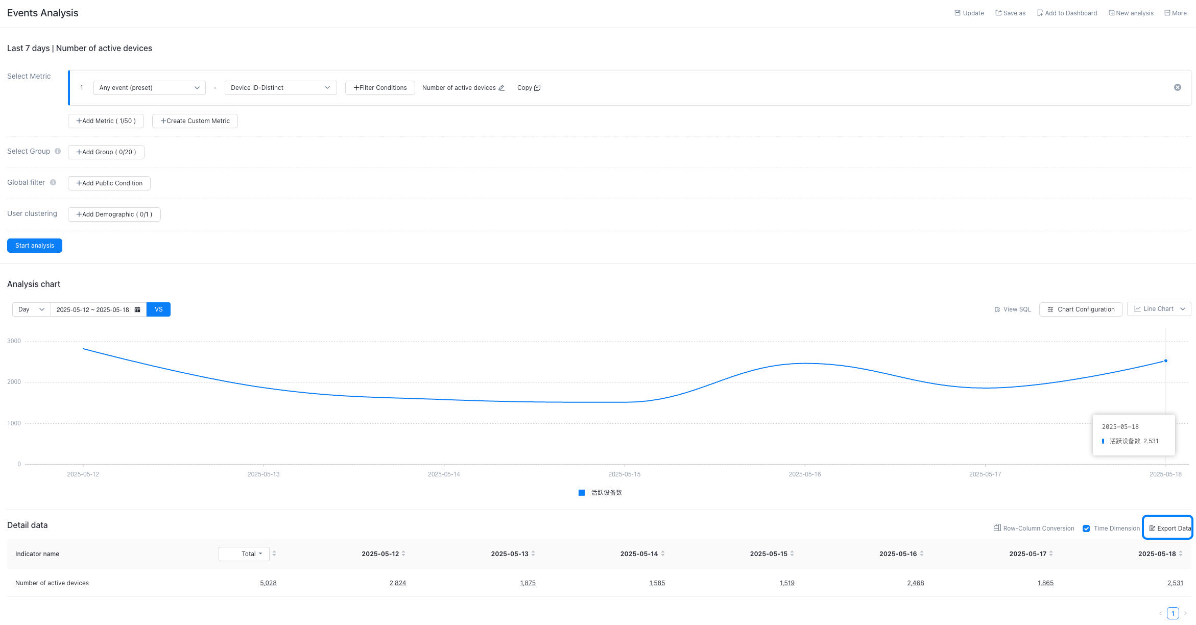Viewport: 1196px width, 625px height.
Task: Remove metric row with circle X icon
Action: tap(1177, 87)
